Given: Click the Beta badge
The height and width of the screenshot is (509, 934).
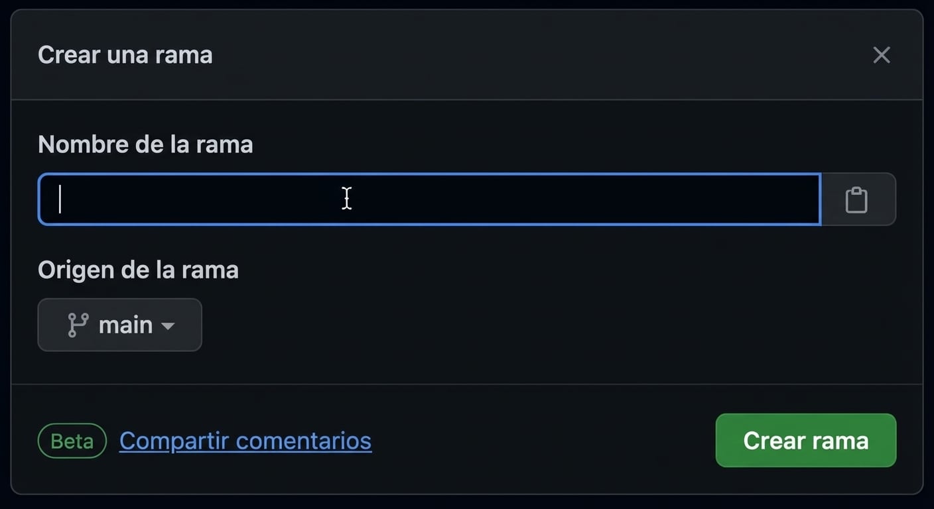Looking at the screenshot, I should [72, 440].
